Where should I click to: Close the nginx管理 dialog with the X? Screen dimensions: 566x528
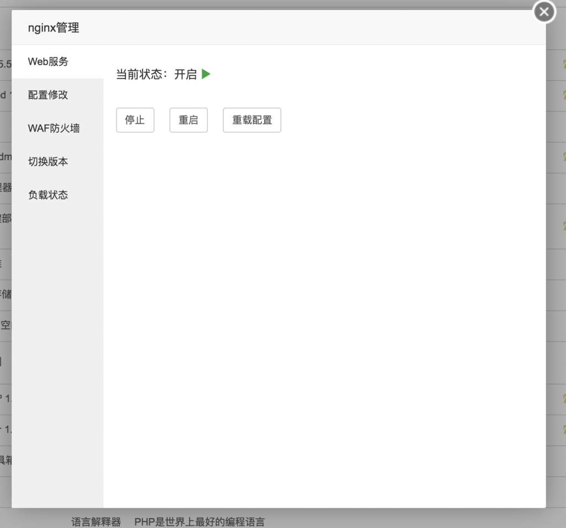pos(543,12)
